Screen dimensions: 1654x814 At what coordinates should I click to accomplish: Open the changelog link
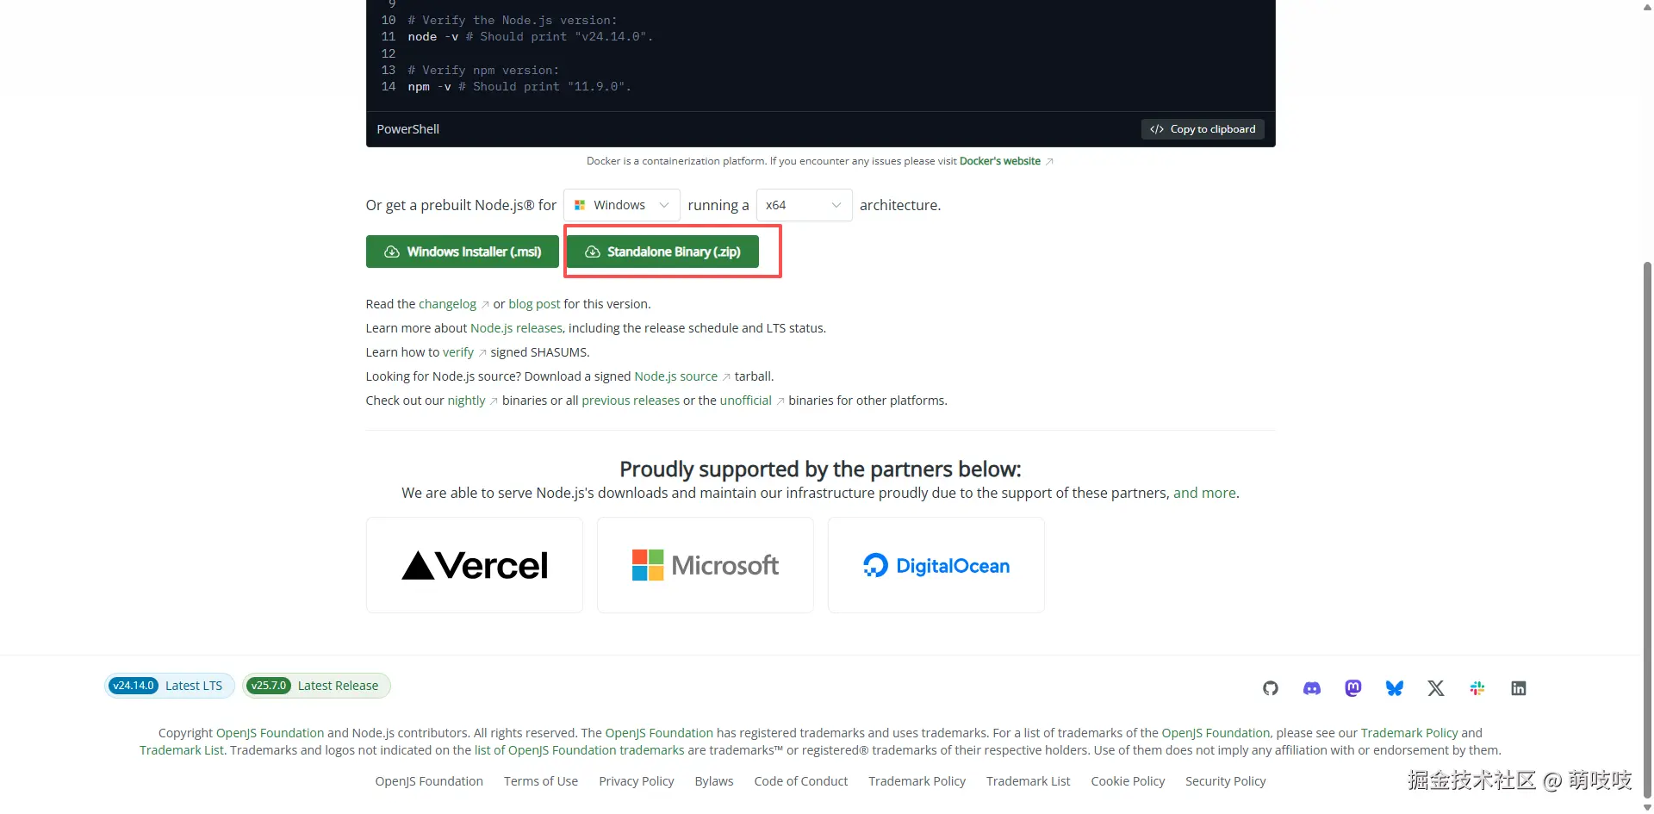447,304
